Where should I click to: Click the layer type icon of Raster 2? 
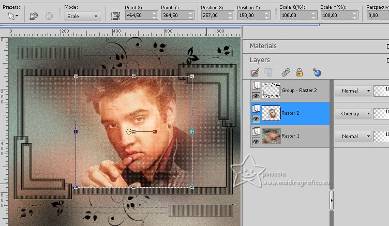pos(256,109)
